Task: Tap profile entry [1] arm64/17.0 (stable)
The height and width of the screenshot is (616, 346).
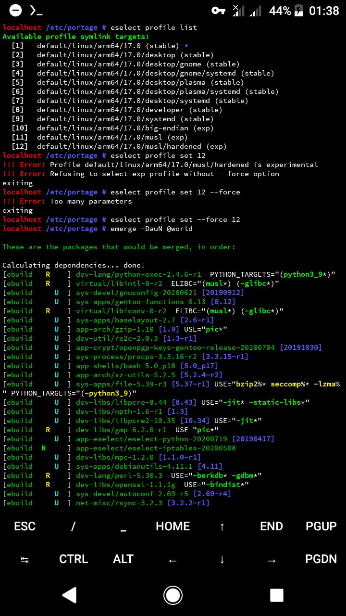Action: pyautogui.click(x=103, y=46)
